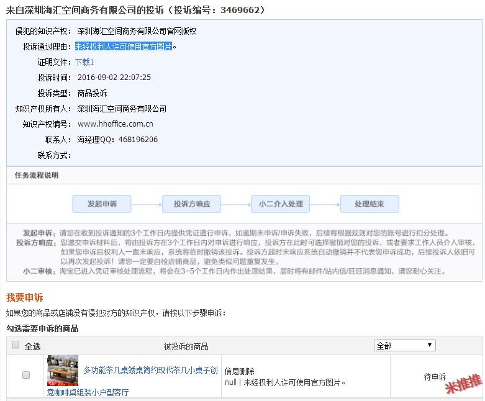Click the 任务流程说明 section header
The image size is (485, 401).
click(37, 176)
